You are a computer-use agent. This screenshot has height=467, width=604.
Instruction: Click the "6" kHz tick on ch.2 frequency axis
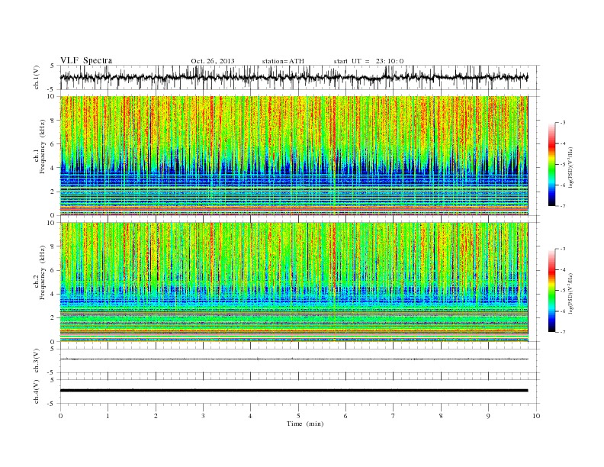point(53,270)
